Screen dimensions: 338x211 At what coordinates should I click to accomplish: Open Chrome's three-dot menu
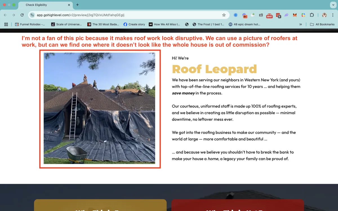click(x=333, y=15)
